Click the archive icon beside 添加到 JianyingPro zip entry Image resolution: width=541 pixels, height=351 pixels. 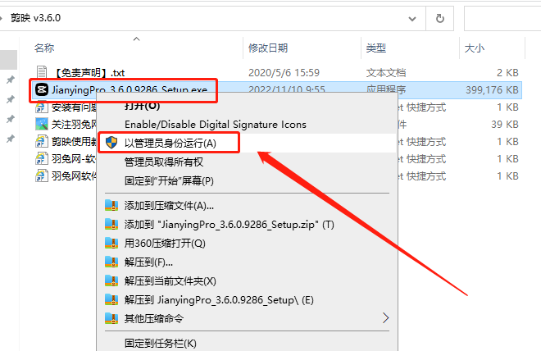click(111, 225)
